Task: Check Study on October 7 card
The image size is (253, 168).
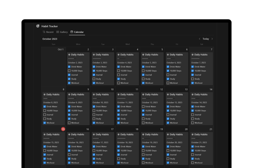Action: [x=193, y=79]
